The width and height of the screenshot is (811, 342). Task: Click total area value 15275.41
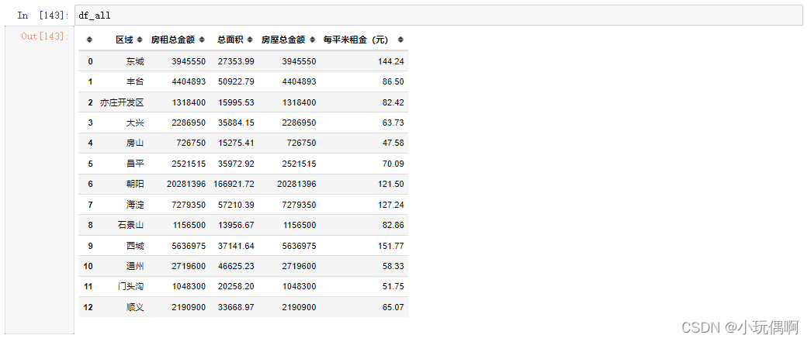236,143
